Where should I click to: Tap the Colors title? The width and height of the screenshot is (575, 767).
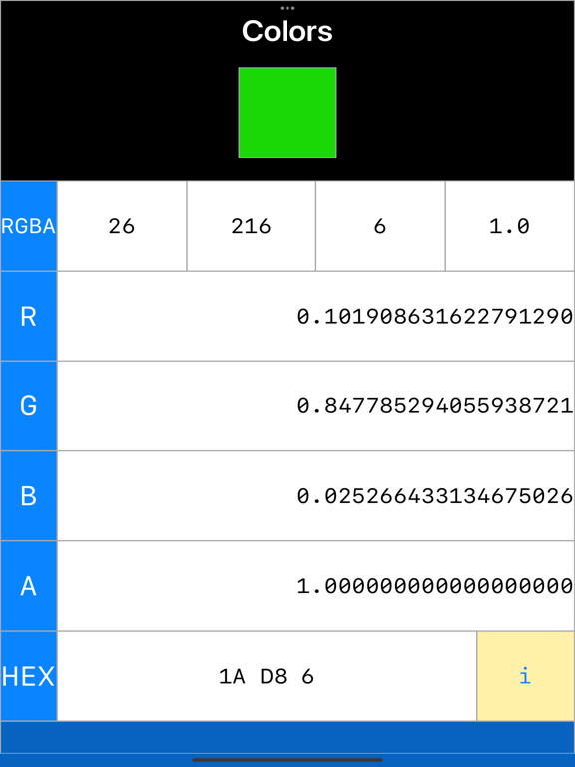pos(287,31)
